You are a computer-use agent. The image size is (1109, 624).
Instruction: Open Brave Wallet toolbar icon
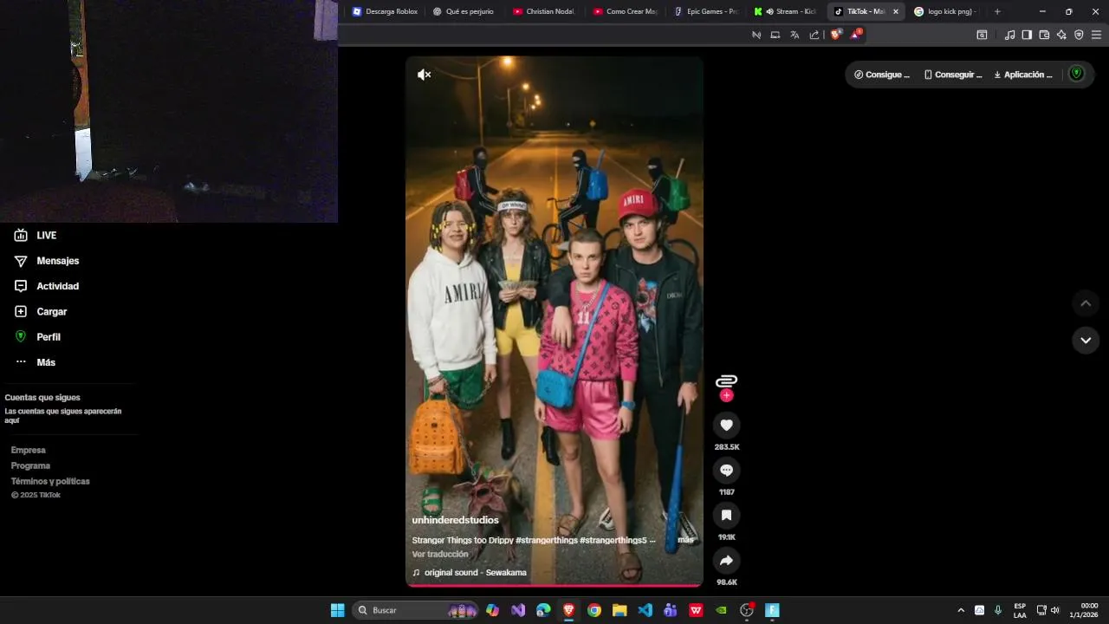coord(1044,35)
